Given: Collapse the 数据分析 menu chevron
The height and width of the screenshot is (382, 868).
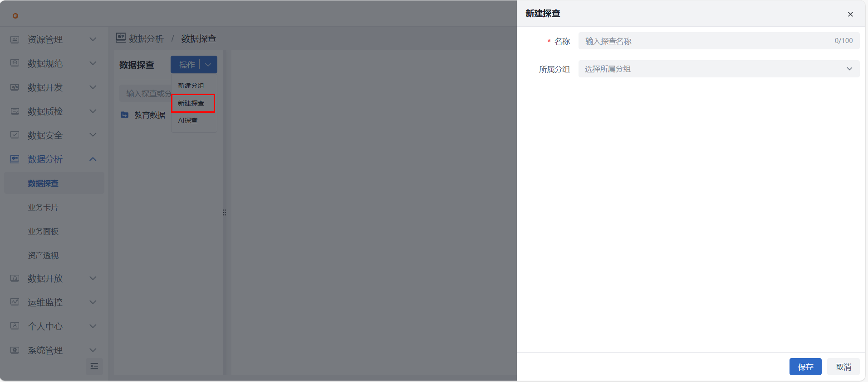Looking at the screenshot, I should [93, 159].
